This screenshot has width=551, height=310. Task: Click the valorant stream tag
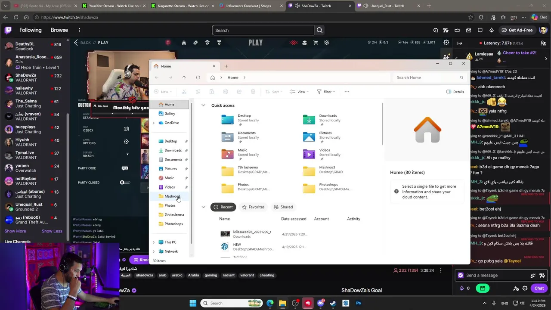(x=247, y=276)
